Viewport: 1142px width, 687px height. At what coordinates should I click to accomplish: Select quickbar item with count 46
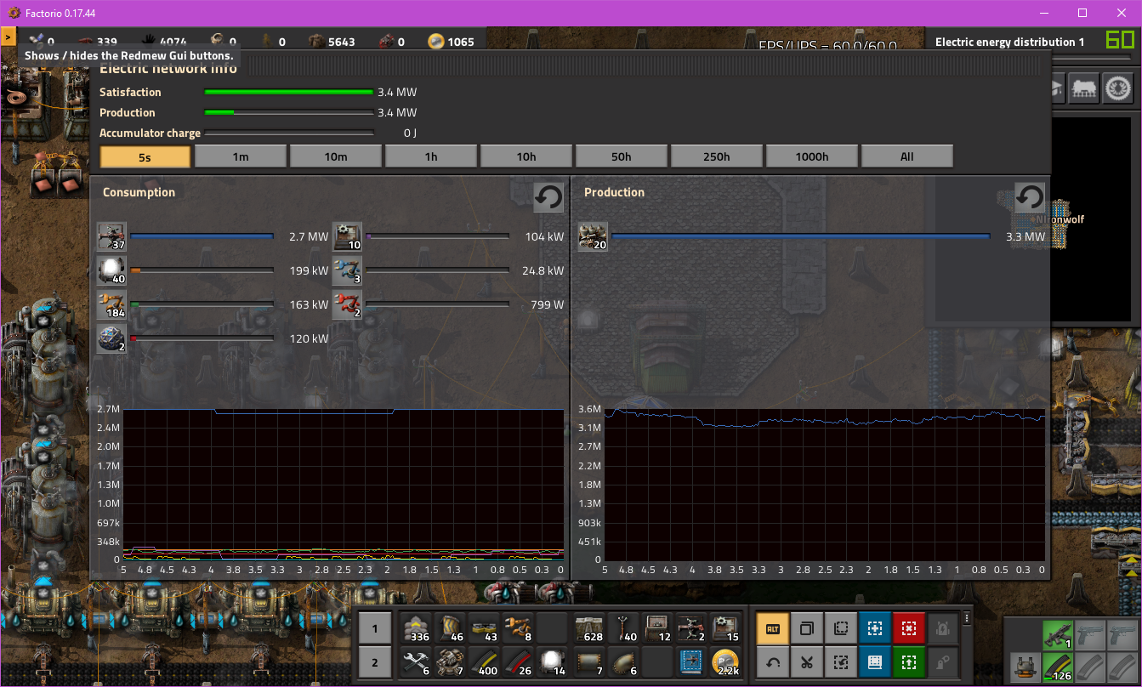[451, 628]
